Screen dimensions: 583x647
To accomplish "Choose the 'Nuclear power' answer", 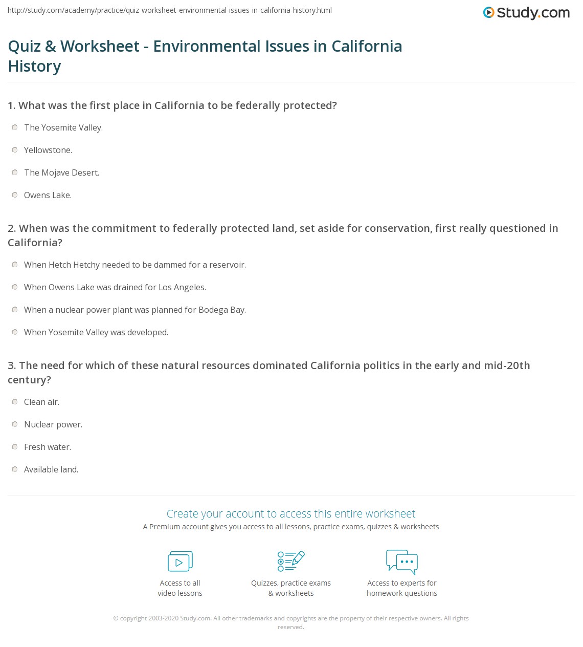I will [x=15, y=424].
